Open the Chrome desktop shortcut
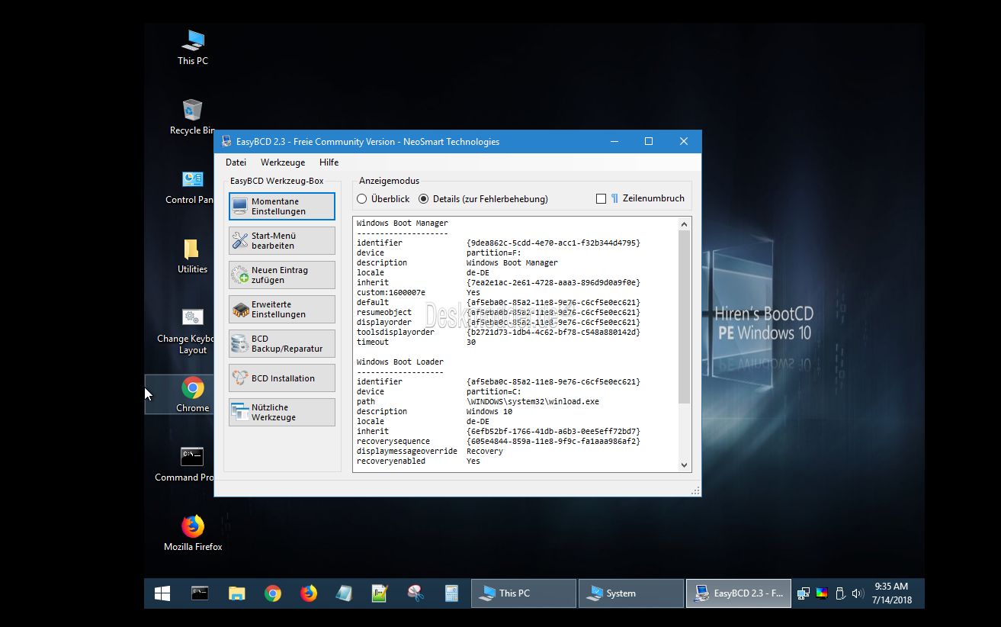The width and height of the screenshot is (1001, 627). [x=192, y=389]
